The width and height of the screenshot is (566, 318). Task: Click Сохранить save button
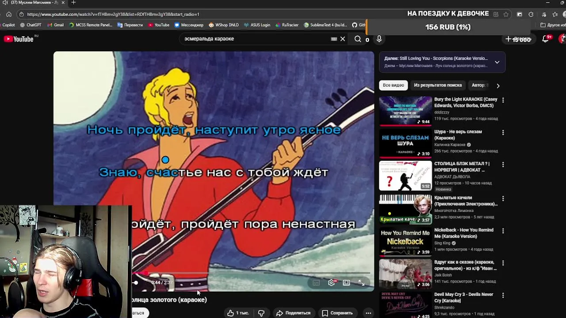pyautogui.click(x=337, y=313)
